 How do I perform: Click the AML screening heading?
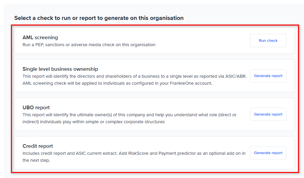click(x=40, y=38)
